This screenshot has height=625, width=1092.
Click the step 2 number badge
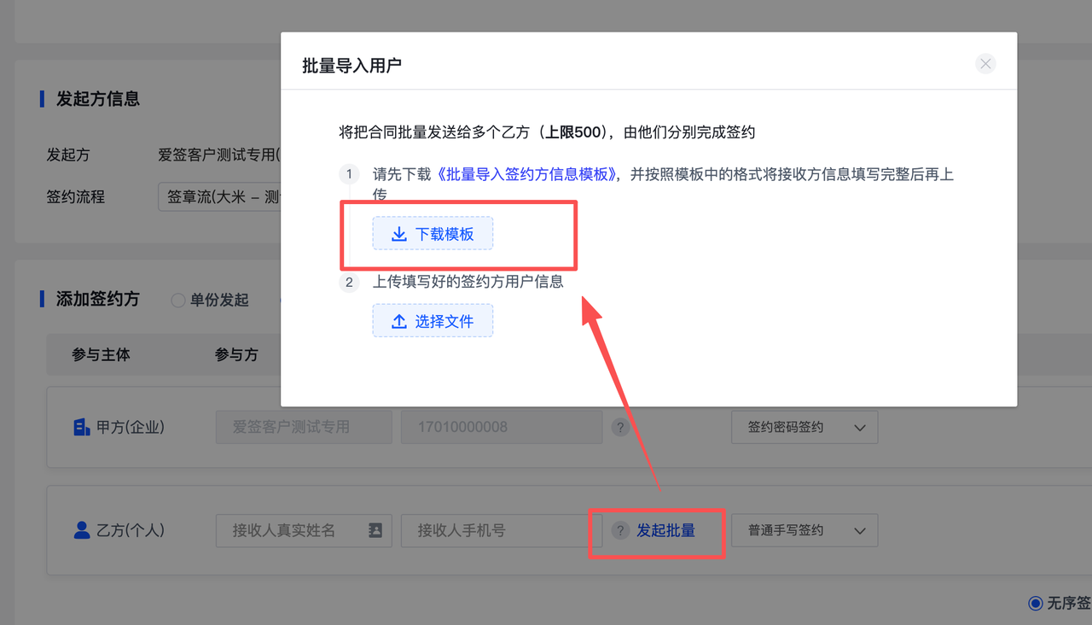349,282
